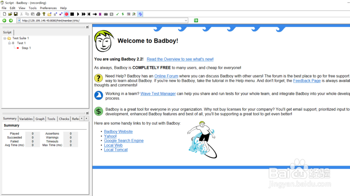This screenshot has width=350, height=196.
Task: Select the Script tab
Action: coord(7,32)
